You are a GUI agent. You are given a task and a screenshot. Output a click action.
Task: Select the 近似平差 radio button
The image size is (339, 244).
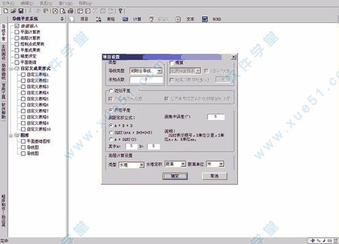click(111, 91)
